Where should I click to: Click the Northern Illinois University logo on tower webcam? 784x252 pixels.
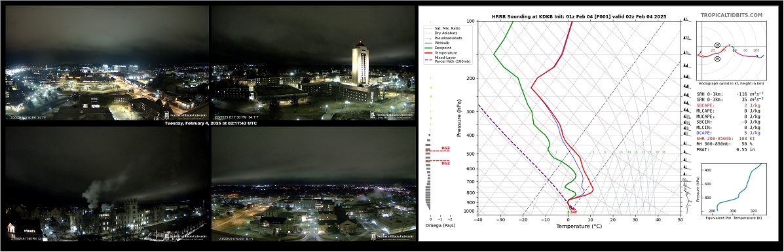point(392,115)
